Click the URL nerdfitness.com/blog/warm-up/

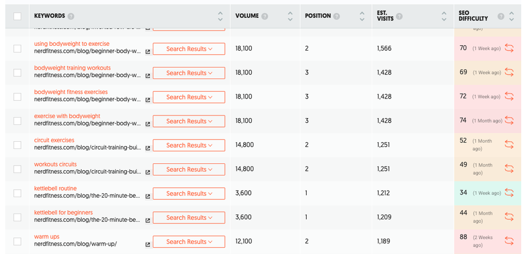pyautogui.click(x=75, y=244)
